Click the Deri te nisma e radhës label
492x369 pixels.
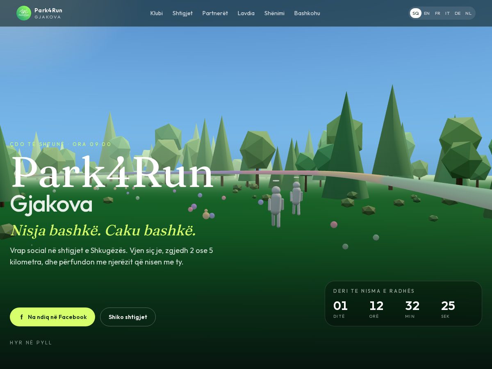click(x=374, y=291)
